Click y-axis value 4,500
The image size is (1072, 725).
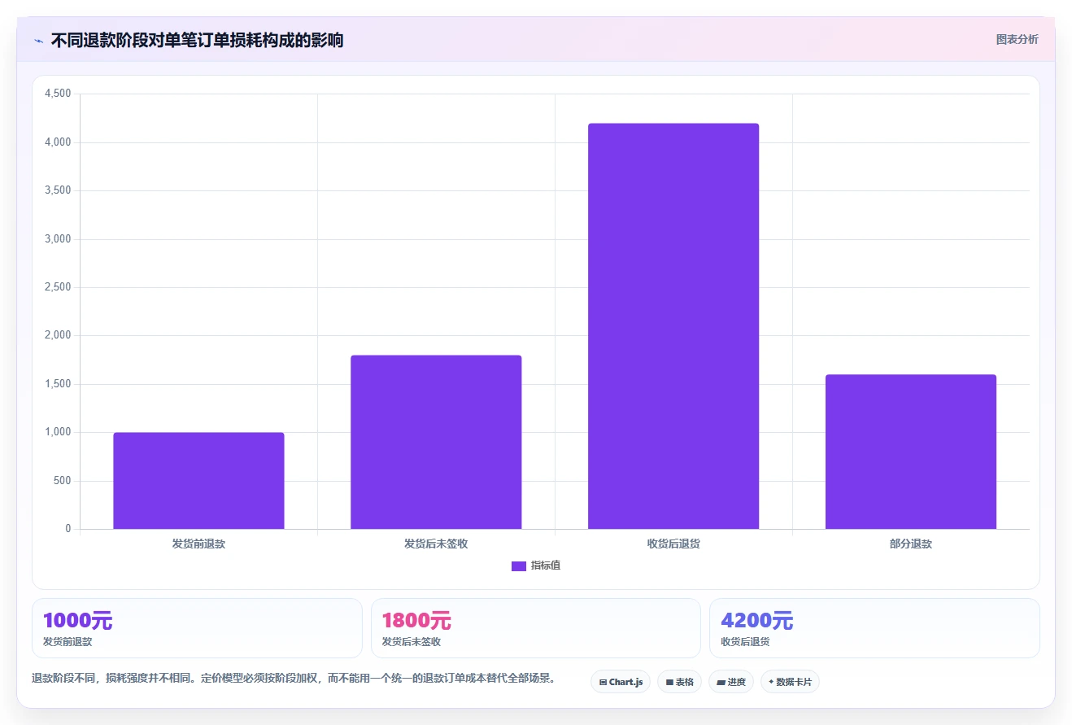(x=58, y=94)
